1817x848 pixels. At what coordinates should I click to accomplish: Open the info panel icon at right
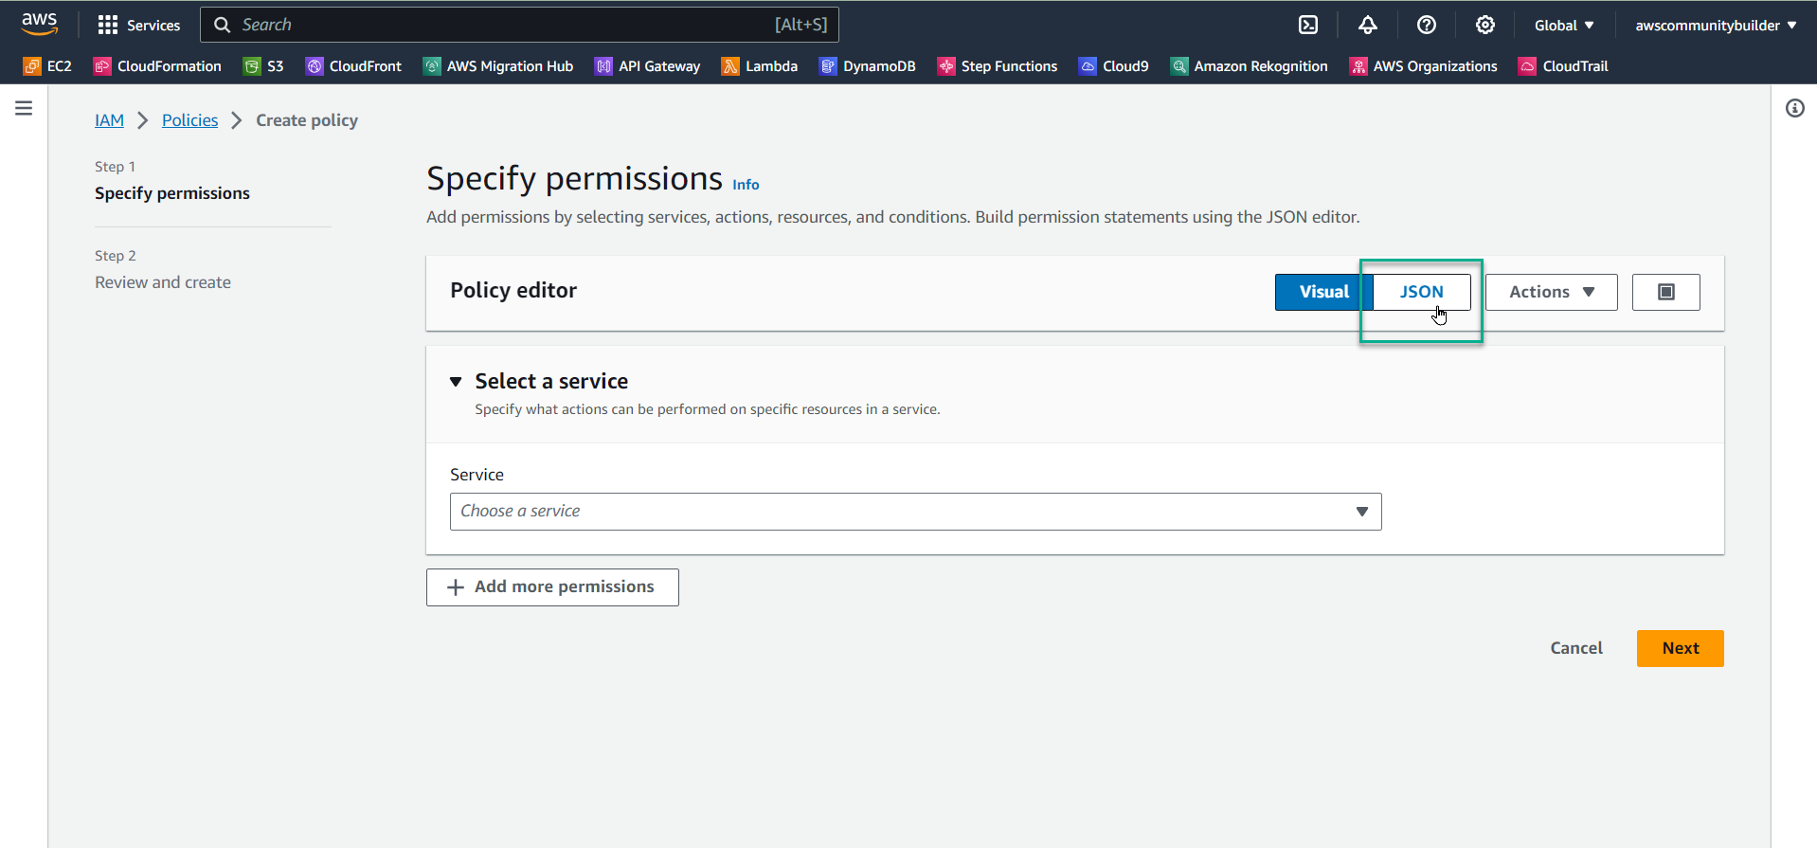1795,108
